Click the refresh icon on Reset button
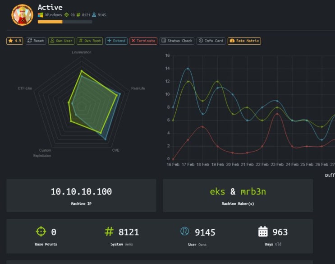The width and height of the screenshot is (335, 264). (30, 41)
